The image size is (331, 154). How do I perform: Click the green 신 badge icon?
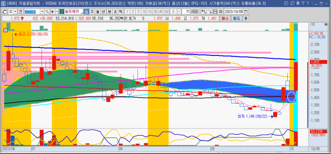[62, 12]
